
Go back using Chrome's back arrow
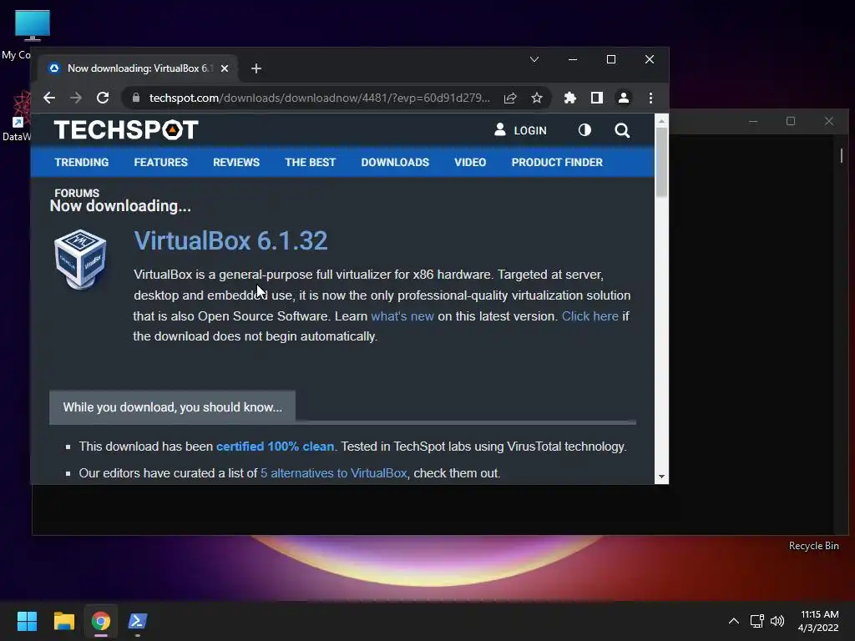coord(49,98)
